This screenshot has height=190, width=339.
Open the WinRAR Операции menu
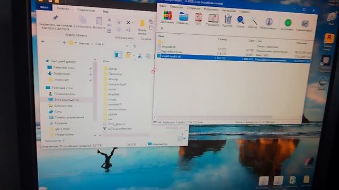(193, 8)
